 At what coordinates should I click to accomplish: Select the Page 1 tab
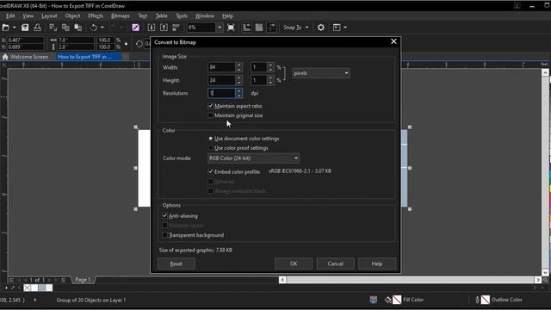click(83, 280)
